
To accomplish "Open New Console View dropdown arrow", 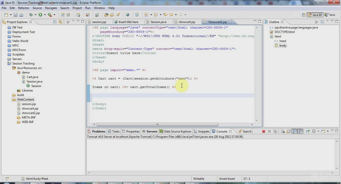I will (x=328, y=131).
